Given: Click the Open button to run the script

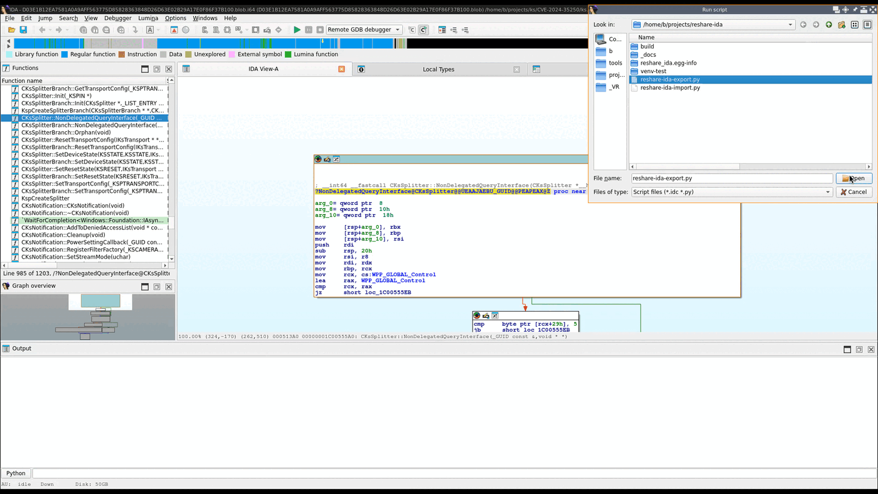Looking at the screenshot, I should 854,178.
